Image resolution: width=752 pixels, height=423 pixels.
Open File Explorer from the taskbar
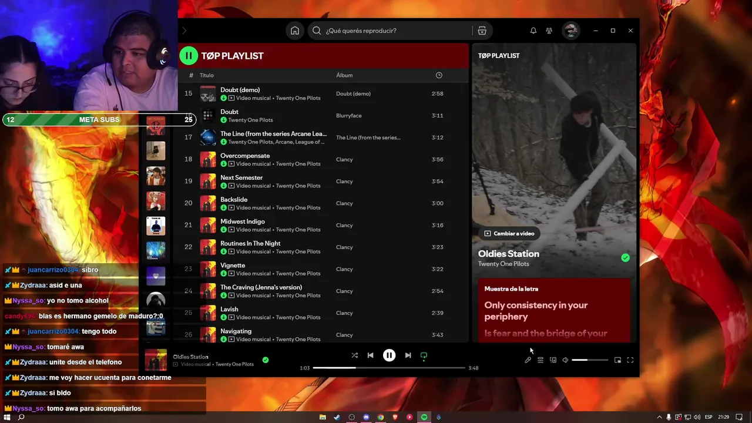pos(323,417)
